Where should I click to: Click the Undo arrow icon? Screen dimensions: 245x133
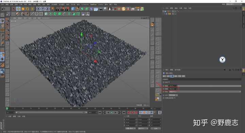coord(3,9)
